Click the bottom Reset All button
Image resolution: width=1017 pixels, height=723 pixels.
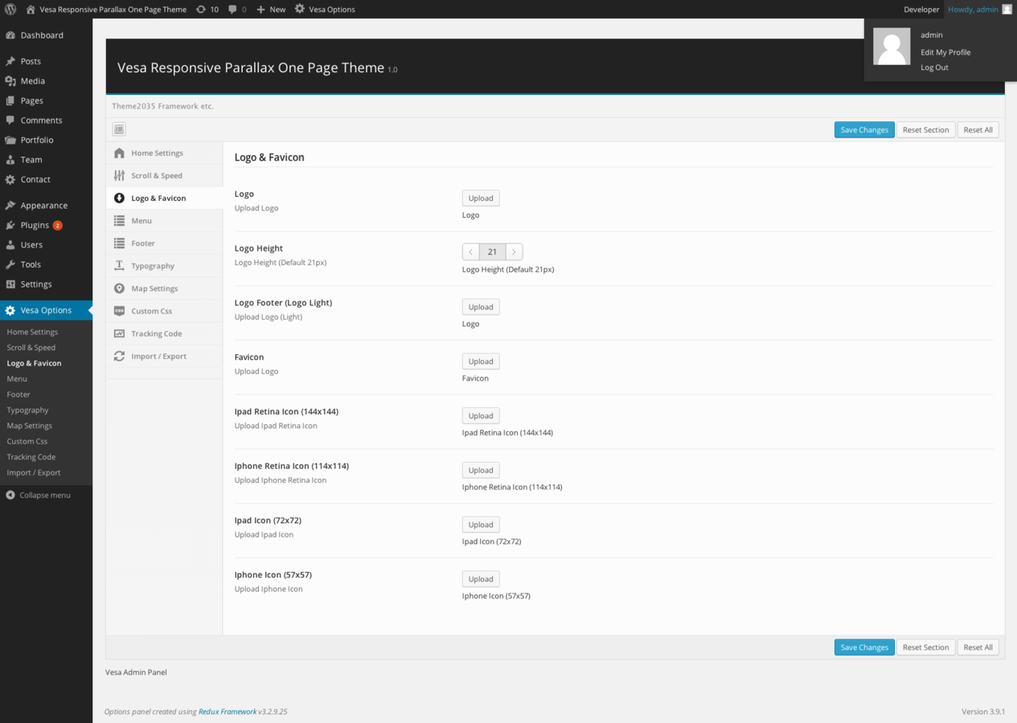(978, 647)
